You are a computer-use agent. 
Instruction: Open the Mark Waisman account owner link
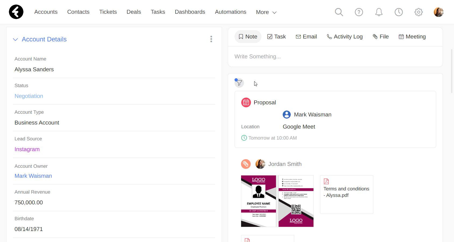click(33, 176)
